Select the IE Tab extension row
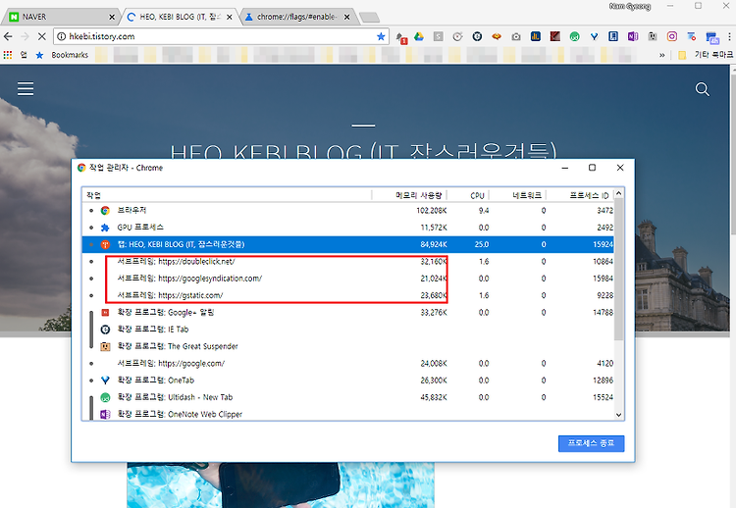Image resolution: width=736 pixels, height=508 pixels. coord(347,330)
